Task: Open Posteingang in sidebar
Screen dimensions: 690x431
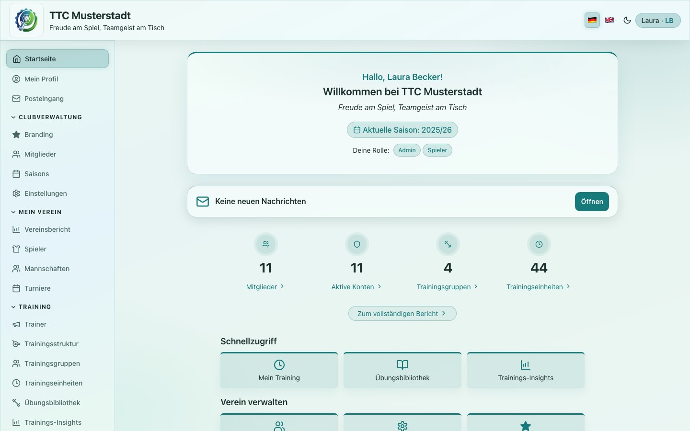Action: 57,99
